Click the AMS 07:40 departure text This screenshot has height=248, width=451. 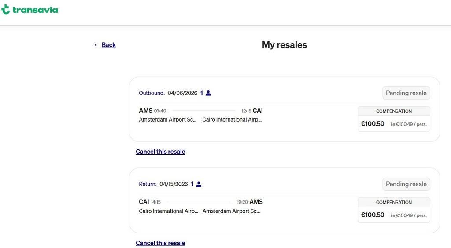pyautogui.click(x=152, y=111)
